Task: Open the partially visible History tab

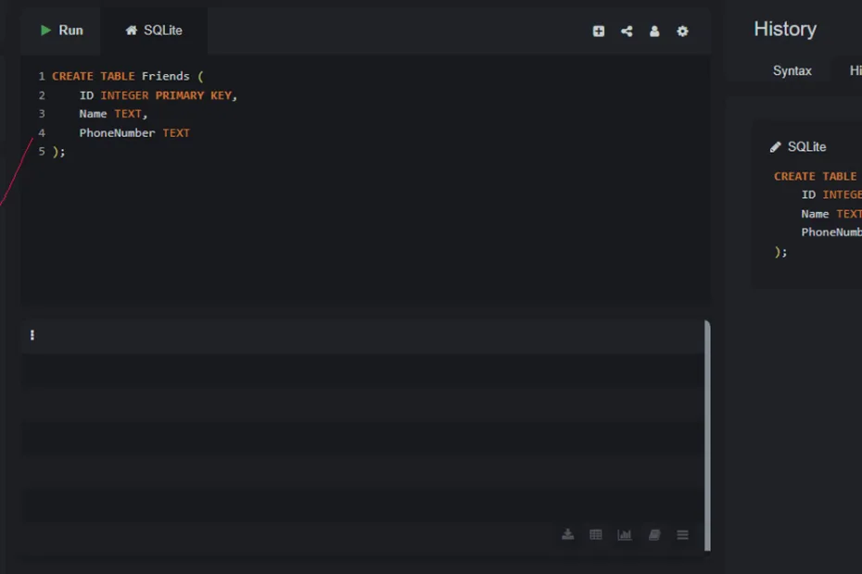Action: pos(855,71)
